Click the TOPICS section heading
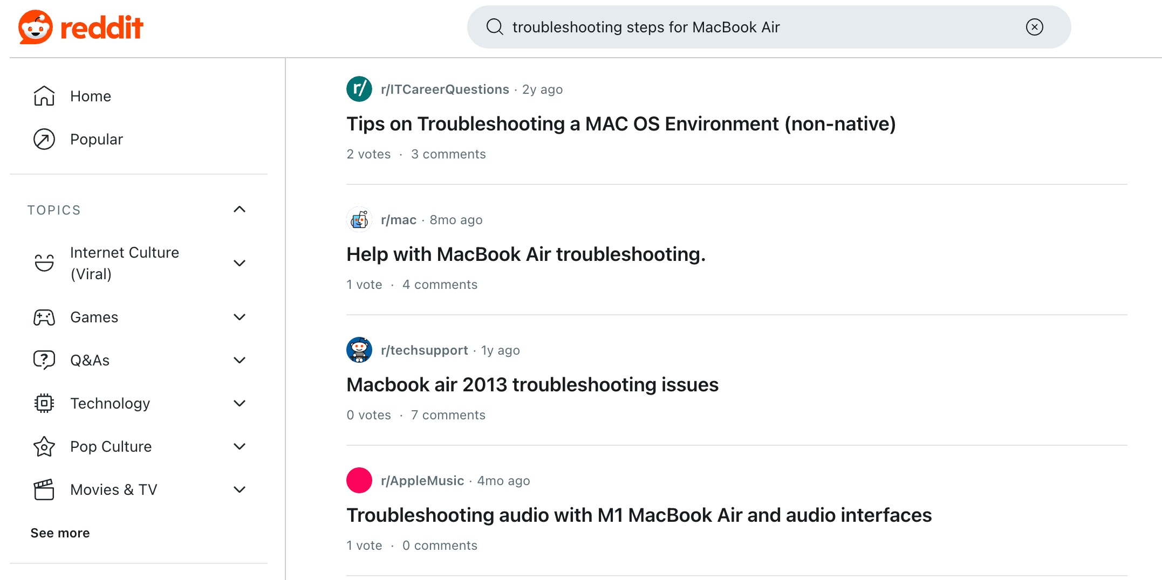 (x=54, y=210)
